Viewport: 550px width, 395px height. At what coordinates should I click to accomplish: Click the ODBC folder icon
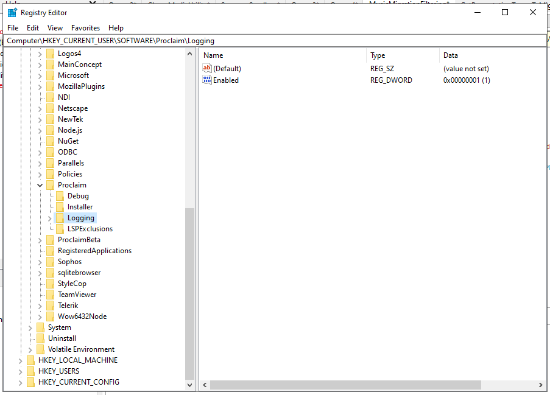(x=51, y=152)
